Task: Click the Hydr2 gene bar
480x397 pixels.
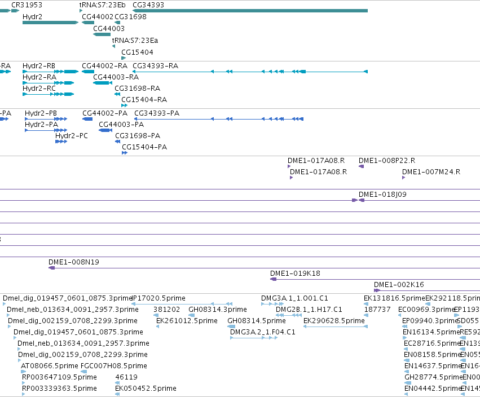Action: pos(51,23)
